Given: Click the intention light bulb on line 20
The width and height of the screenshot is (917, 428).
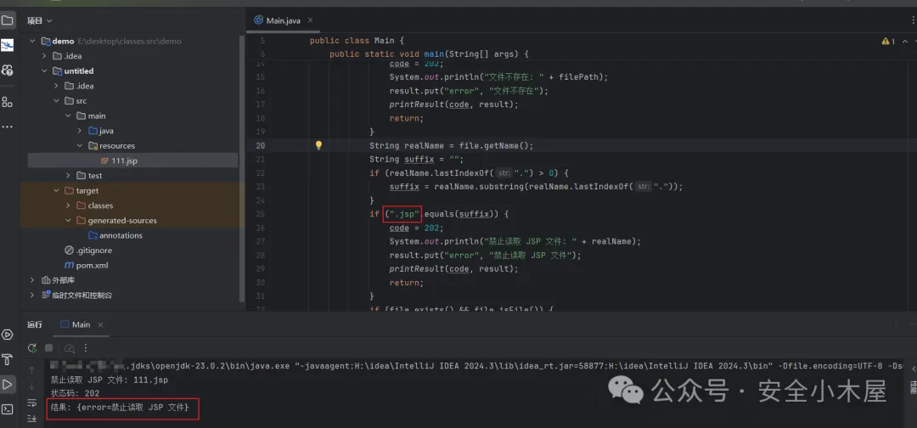Looking at the screenshot, I should tap(319, 145).
